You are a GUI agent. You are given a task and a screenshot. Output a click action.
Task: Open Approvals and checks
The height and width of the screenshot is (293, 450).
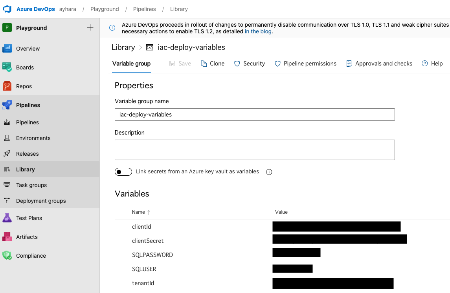click(379, 64)
